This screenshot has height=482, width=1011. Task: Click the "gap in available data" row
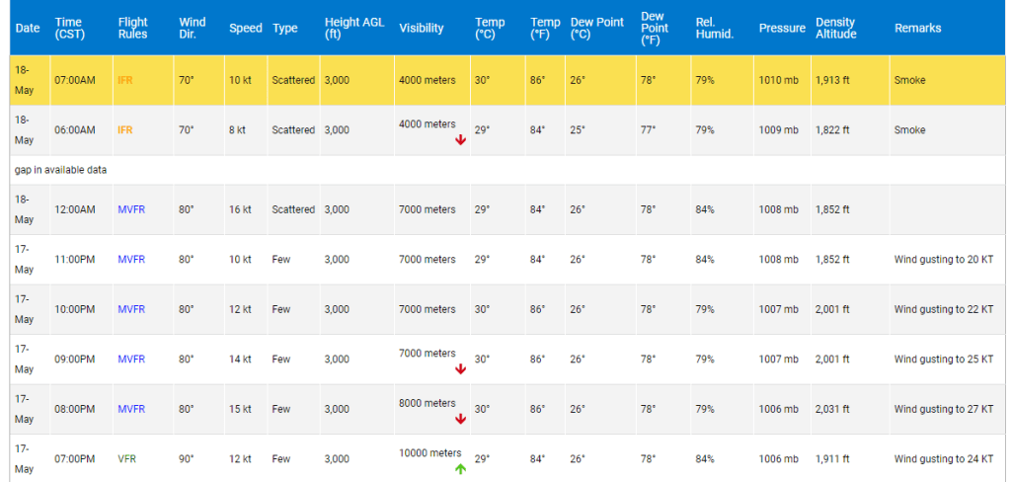(x=60, y=170)
